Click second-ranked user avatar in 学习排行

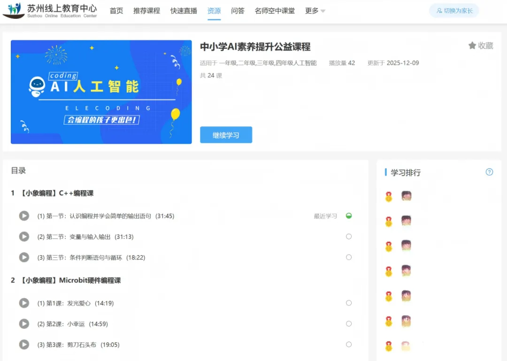click(407, 221)
